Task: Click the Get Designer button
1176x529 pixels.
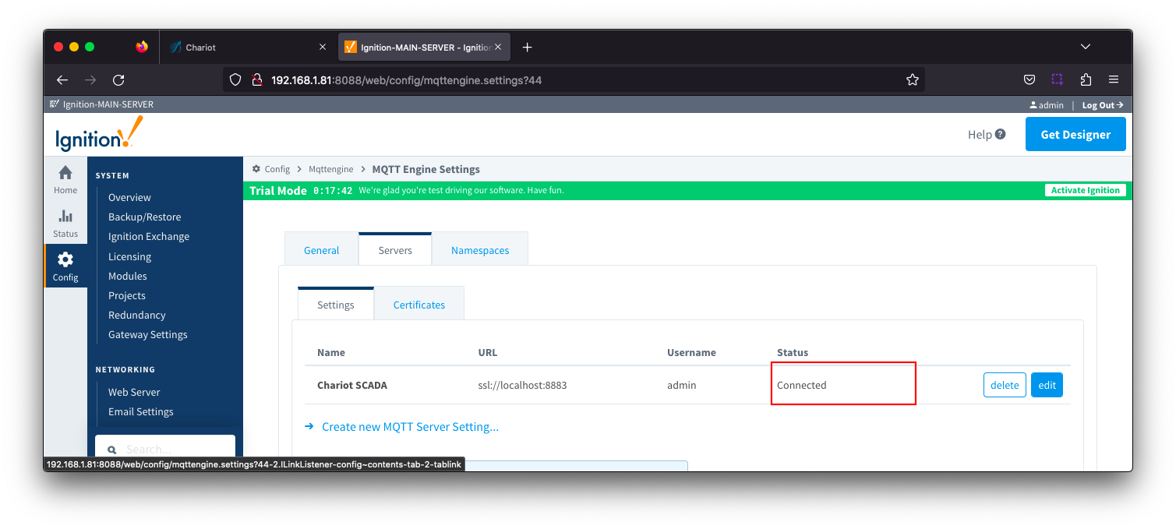Action: (x=1075, y=134)
